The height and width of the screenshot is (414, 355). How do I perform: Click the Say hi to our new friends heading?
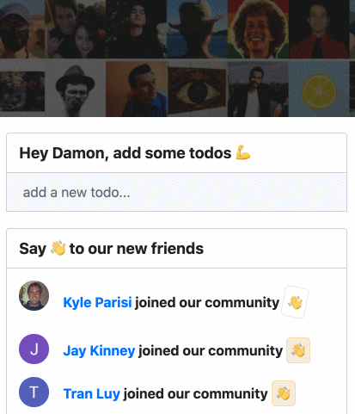(x=111, y=249)
